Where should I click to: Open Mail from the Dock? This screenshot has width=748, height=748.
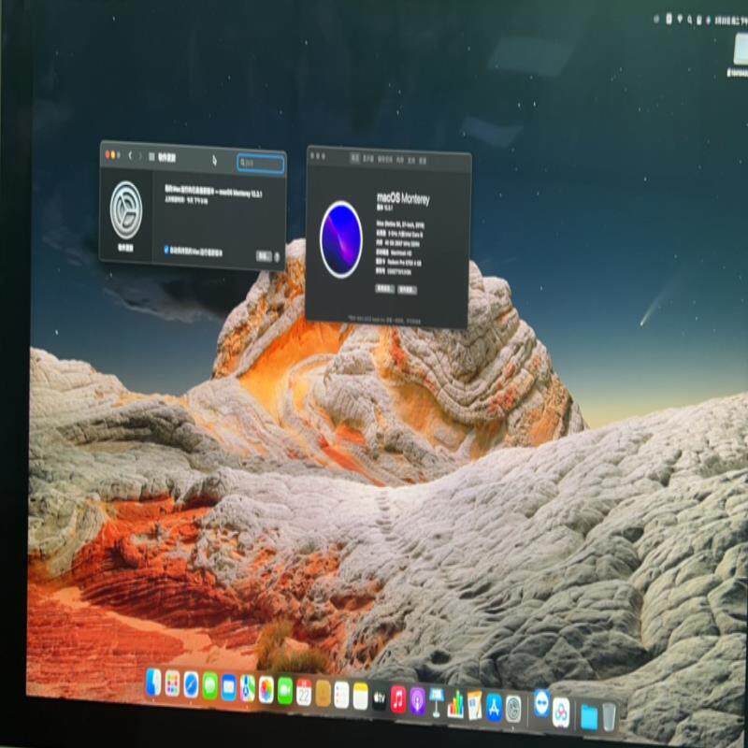[228, 687]
